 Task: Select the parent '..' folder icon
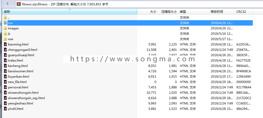[x=5, y=17]
